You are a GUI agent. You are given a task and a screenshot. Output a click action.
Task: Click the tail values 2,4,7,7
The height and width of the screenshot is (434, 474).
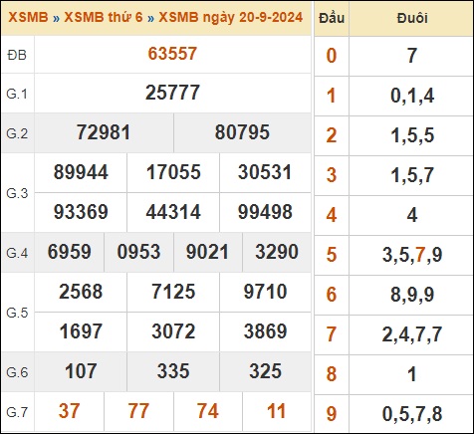point(412,334)
